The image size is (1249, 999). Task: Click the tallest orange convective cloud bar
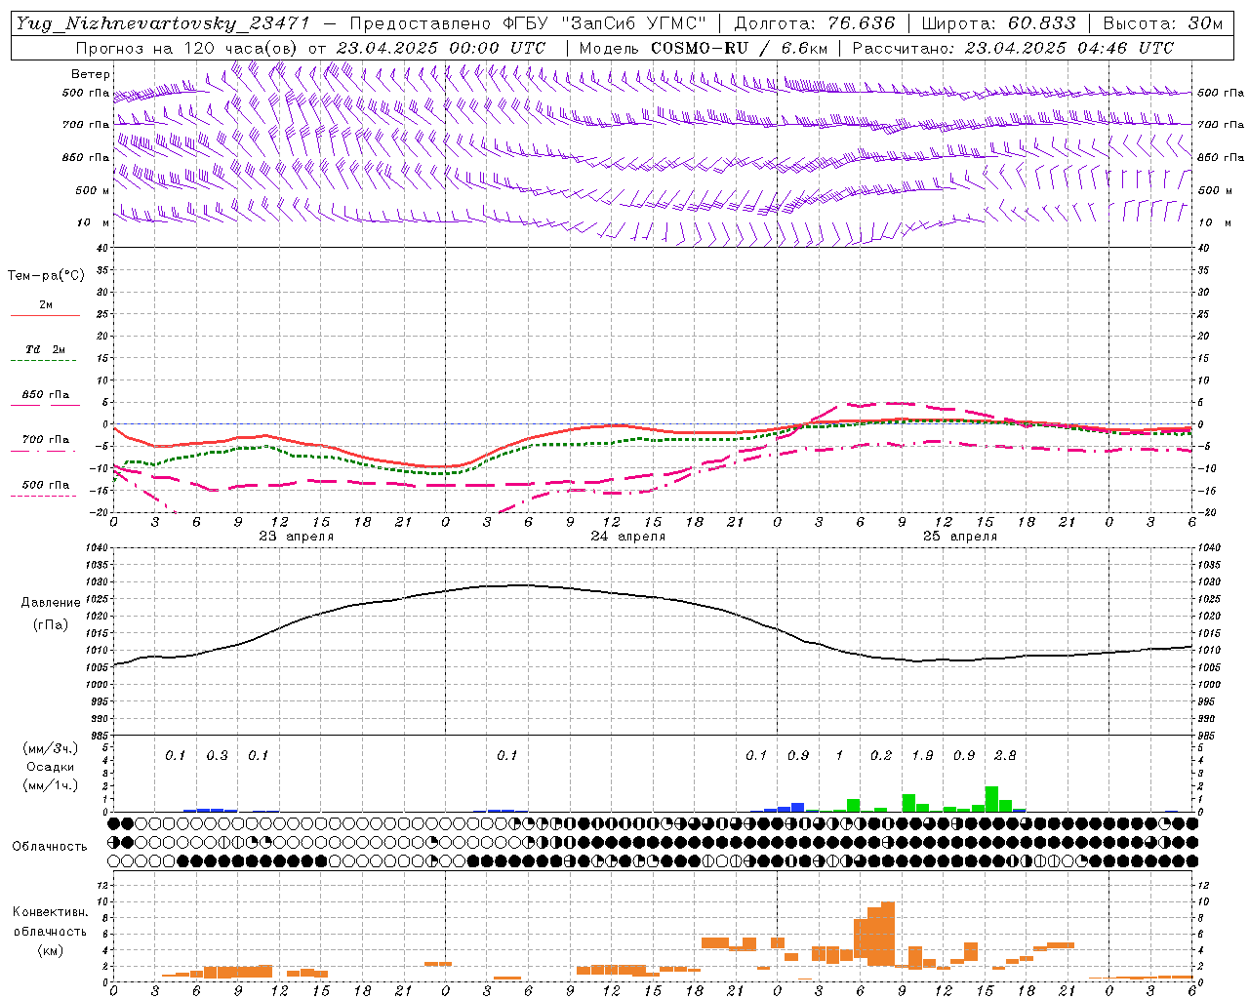tap(887, 934)
